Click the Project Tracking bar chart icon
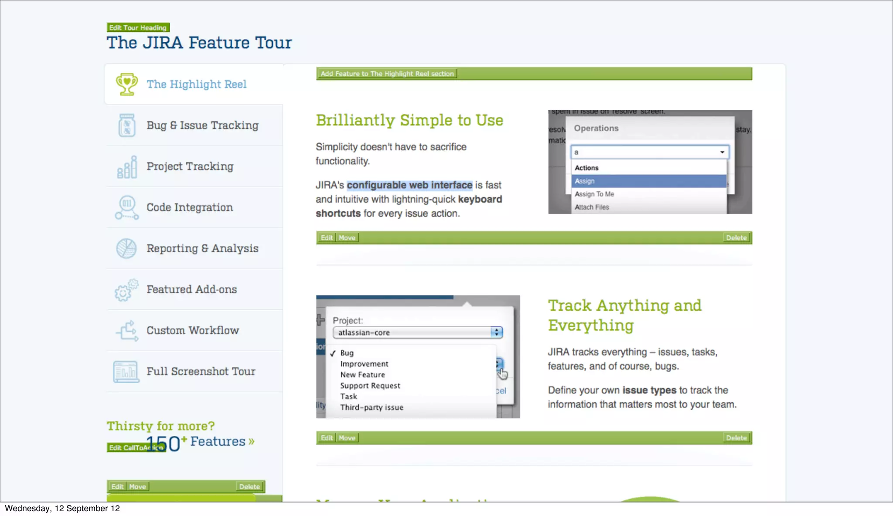This screenshot has width=893, height=516. pyautogui.click(x=127, y=167)
